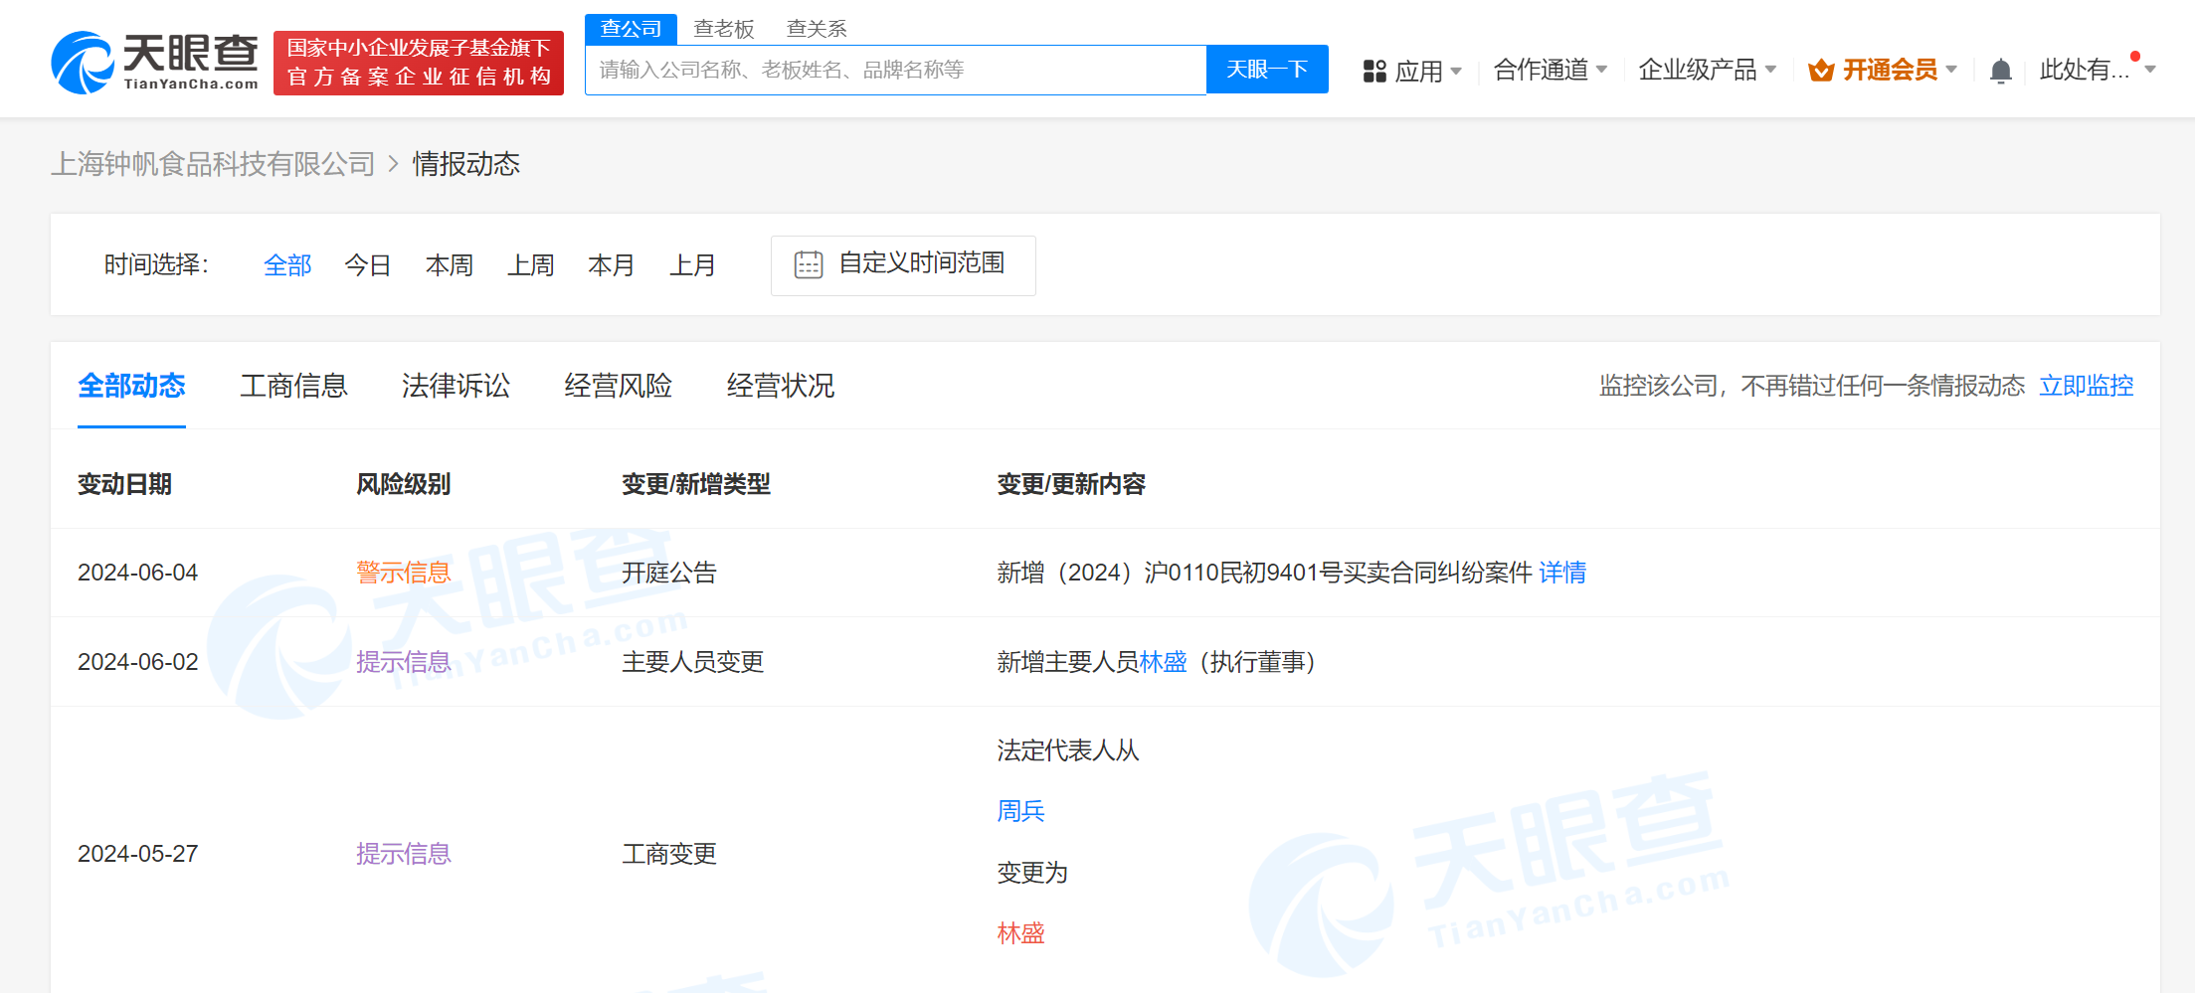Screen dimensions: 2195x993
Task: Open the 企业级产品 dropdown
Action: click(x=1698, y=70)
